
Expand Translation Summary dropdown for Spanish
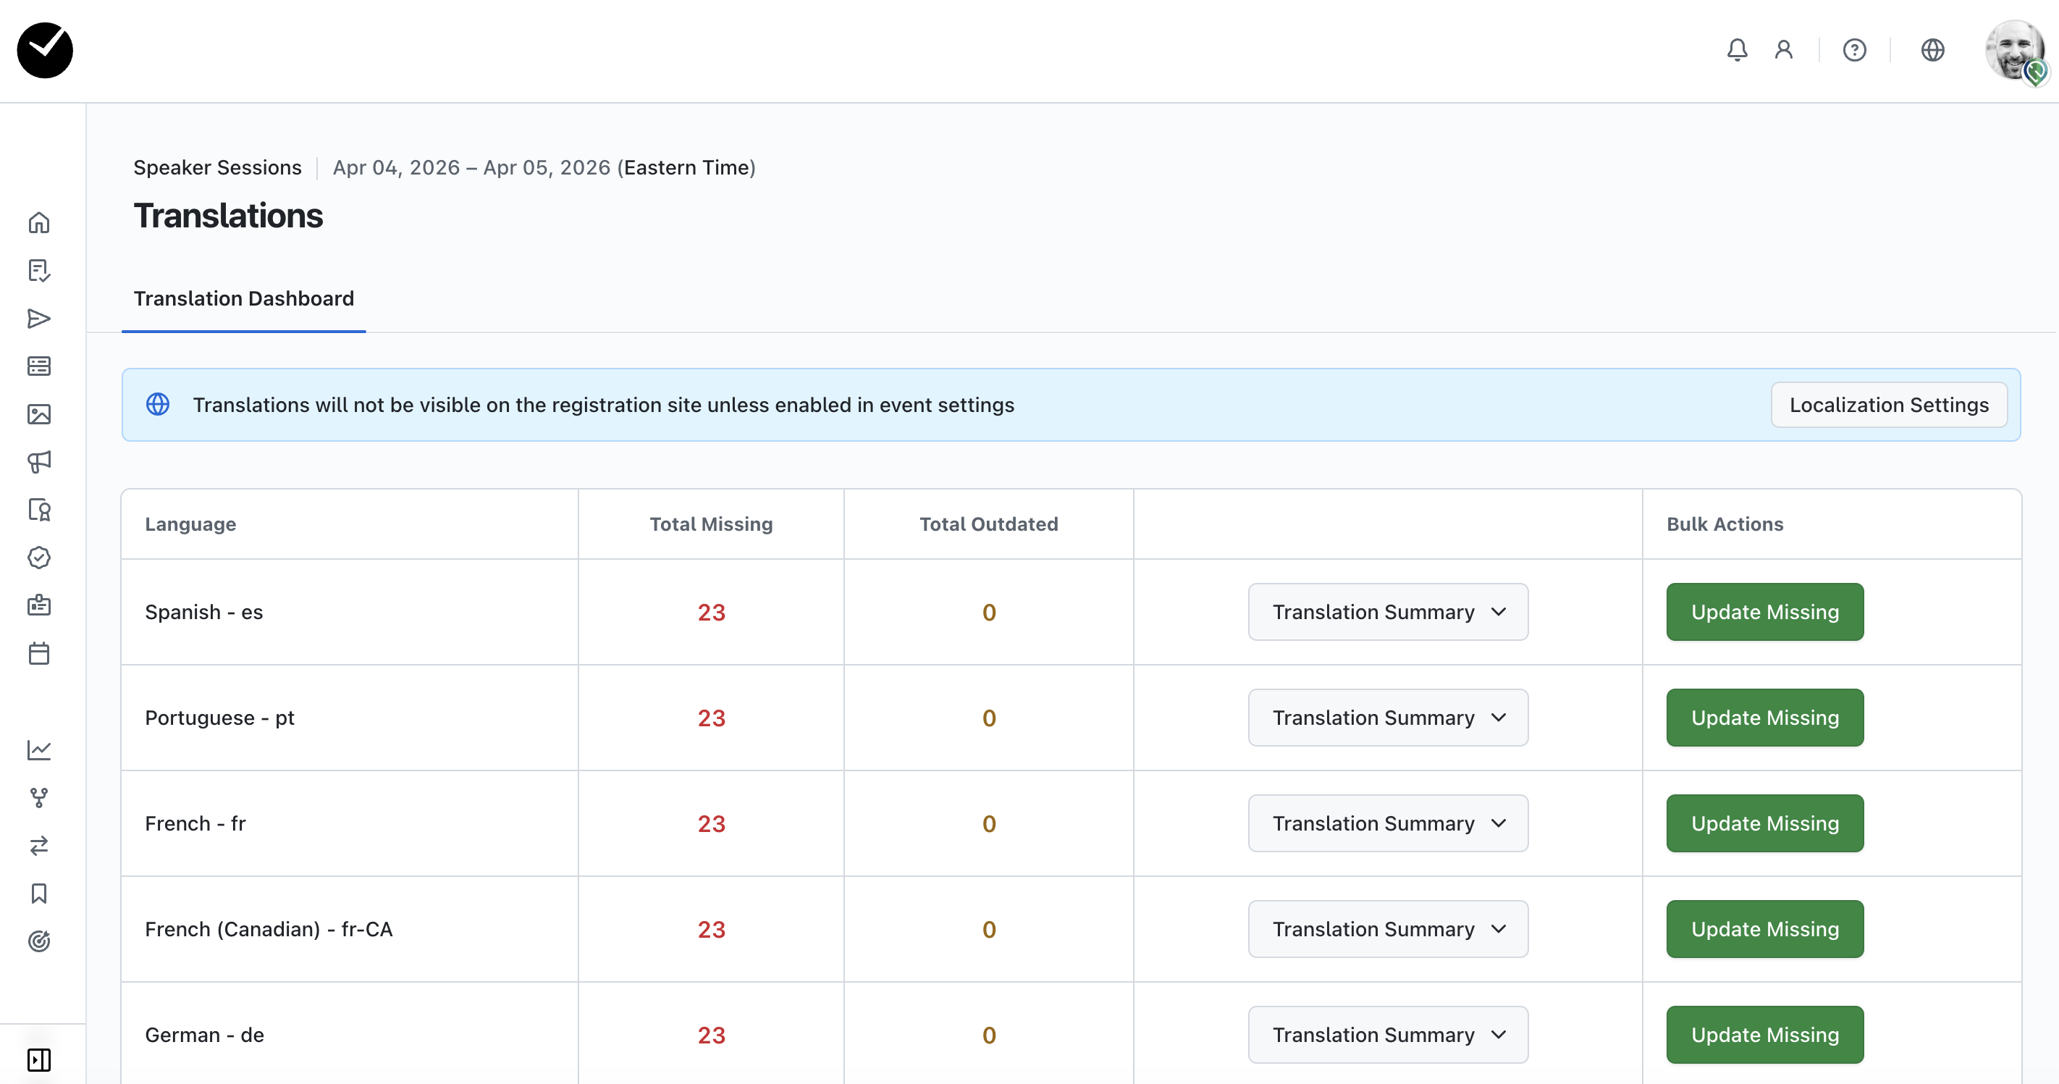click(x=1388, y=613)
